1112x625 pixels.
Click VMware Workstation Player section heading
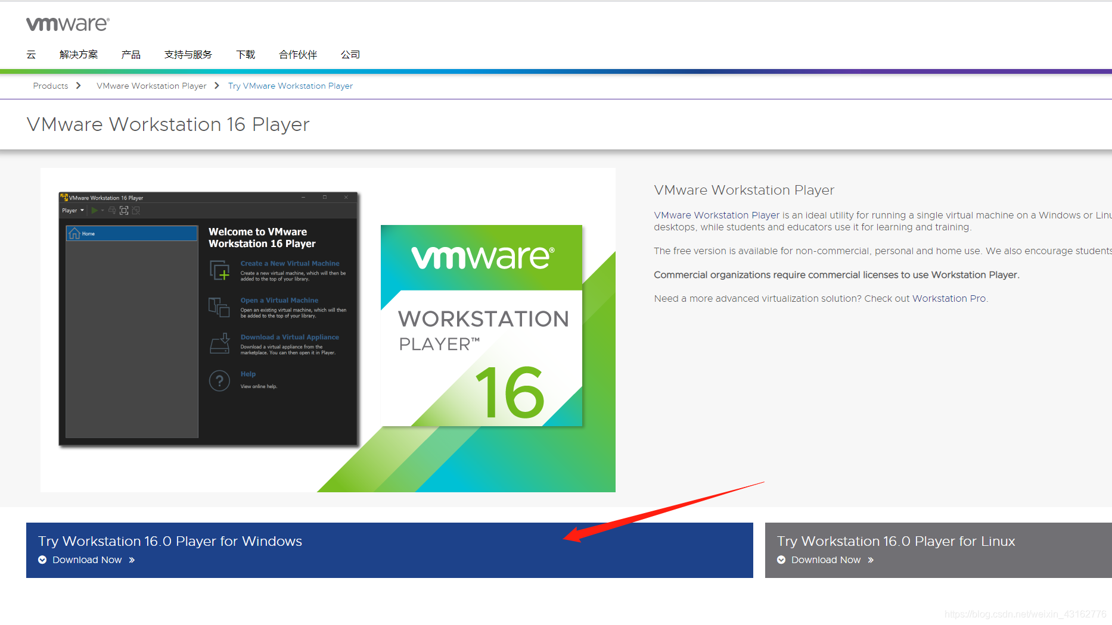click(x=744, y=190)
